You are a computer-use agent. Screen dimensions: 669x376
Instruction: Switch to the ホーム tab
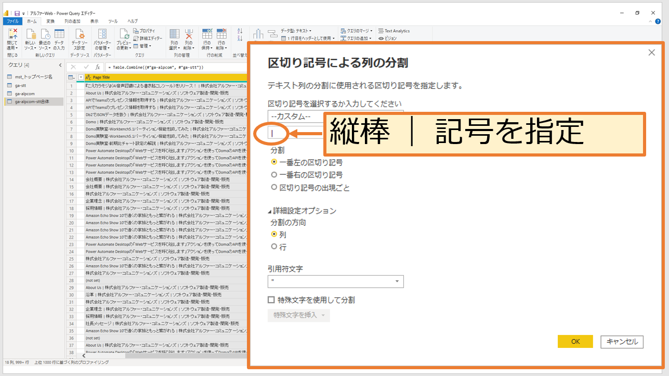click(x=32, y=21)
